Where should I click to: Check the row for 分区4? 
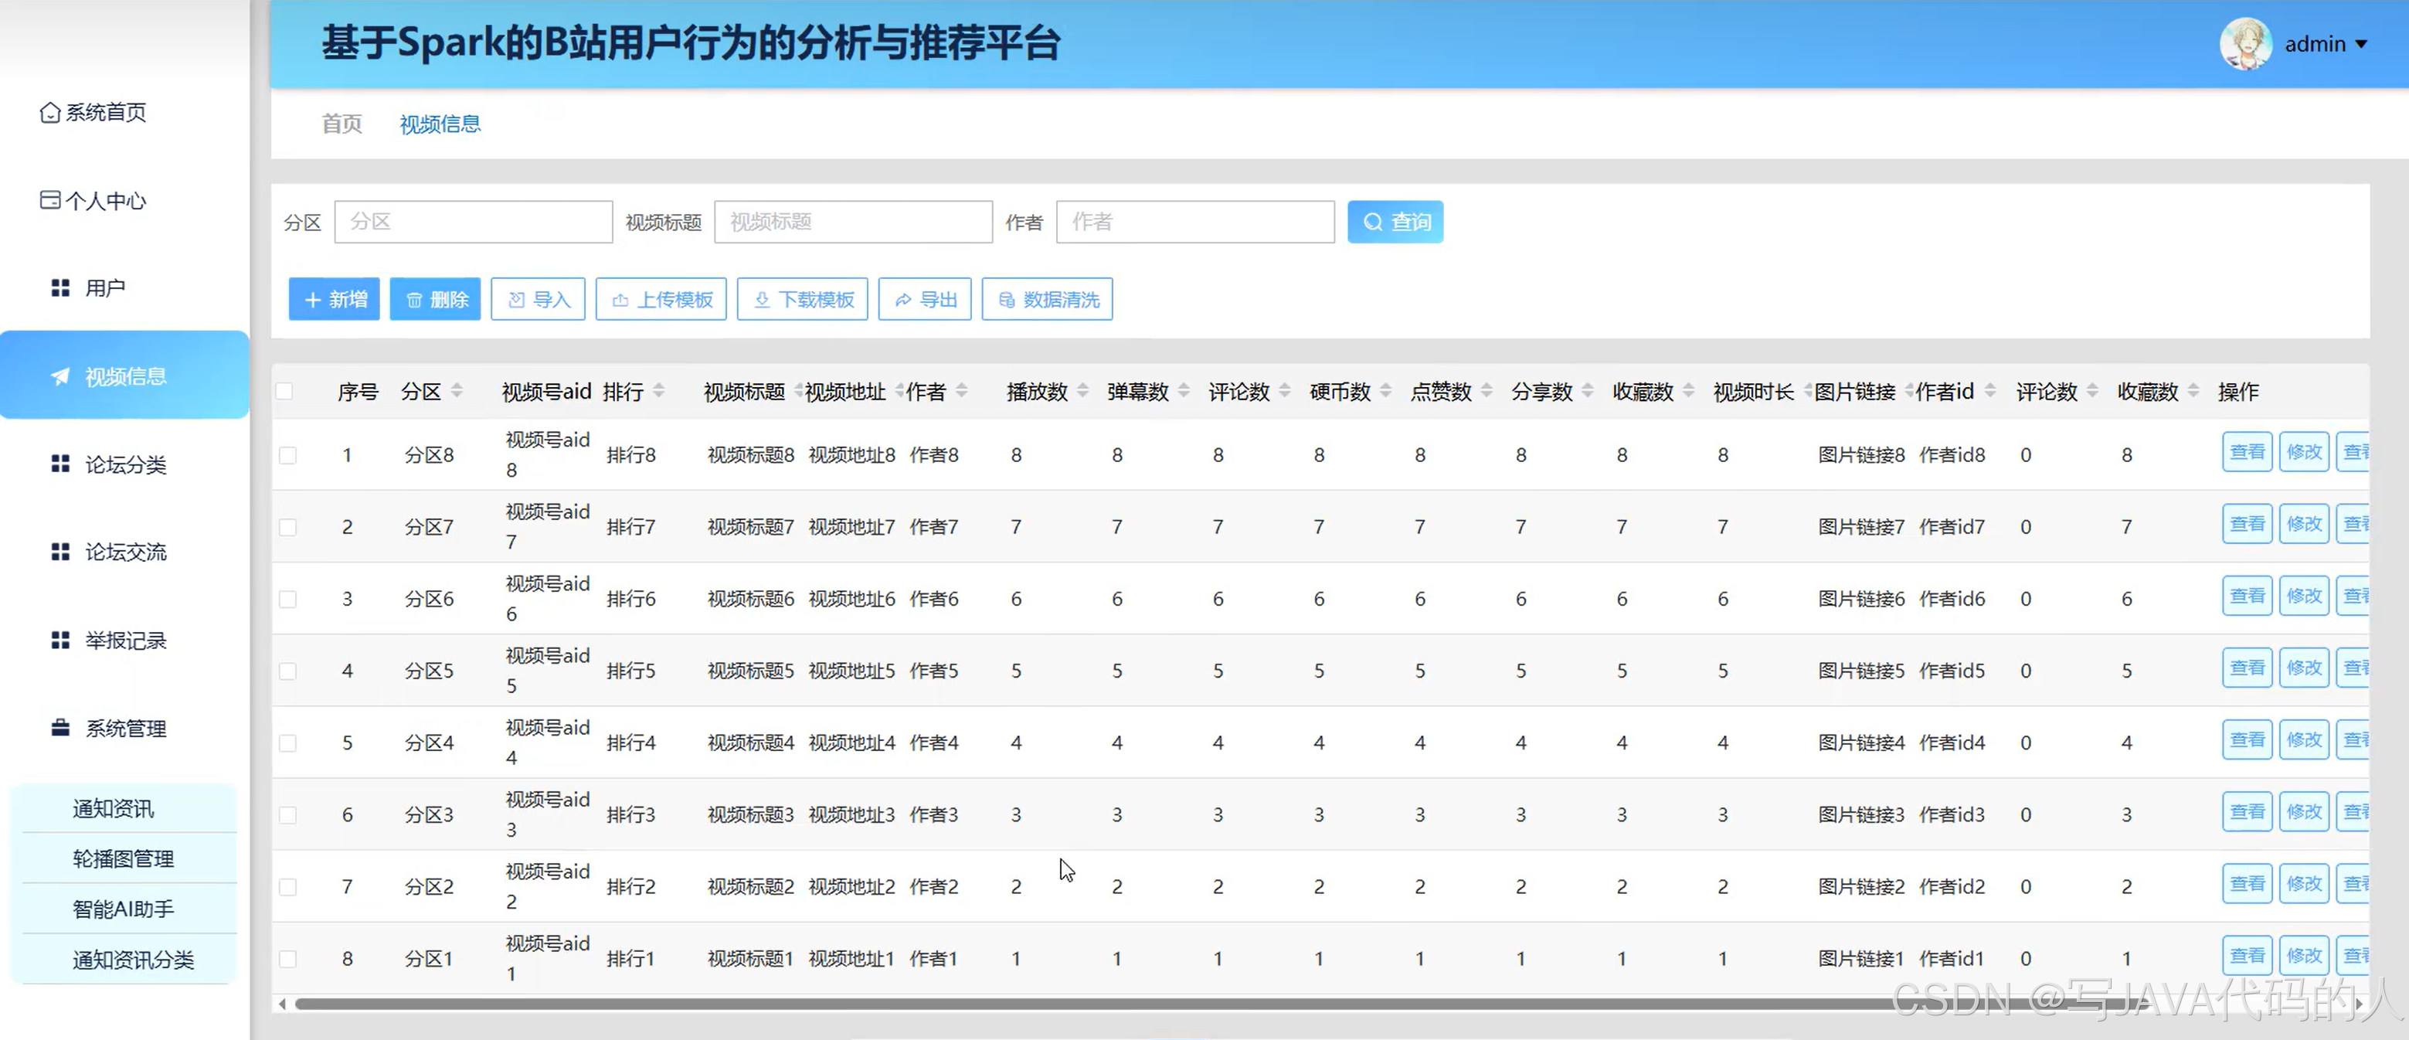tap(288, 743)
